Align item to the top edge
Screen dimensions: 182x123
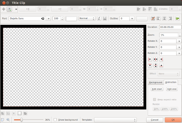(150, 65)
